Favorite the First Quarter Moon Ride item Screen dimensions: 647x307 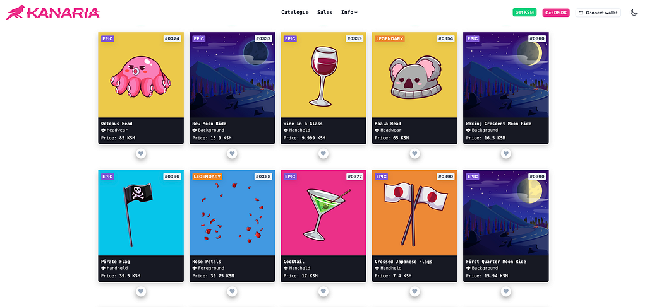[x=506, y=291]
